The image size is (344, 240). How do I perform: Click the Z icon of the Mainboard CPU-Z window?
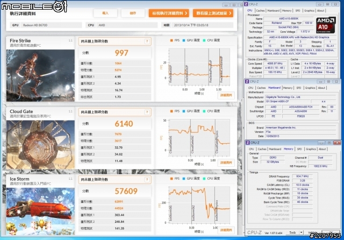pyautogui.click(x=247, y=81)
